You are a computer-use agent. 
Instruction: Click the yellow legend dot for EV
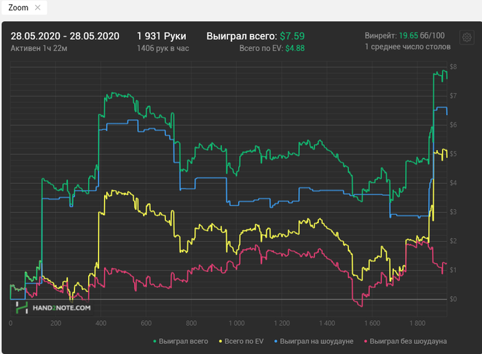click(220, 342)
